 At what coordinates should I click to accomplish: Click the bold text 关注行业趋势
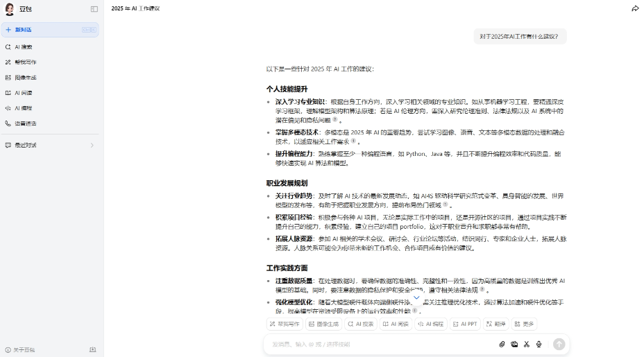(294, 196)
